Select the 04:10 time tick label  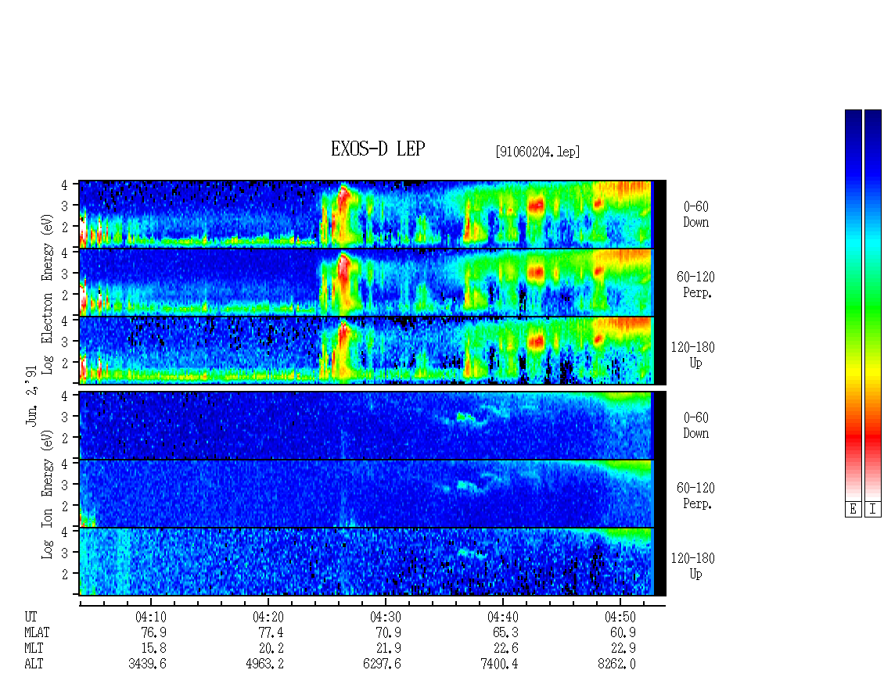150,617
